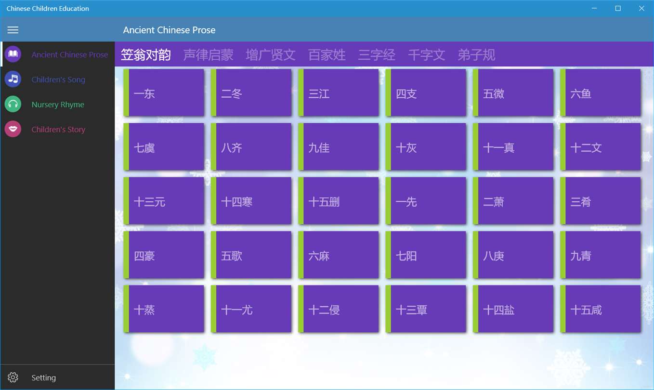The image size is (654, 390).
Task: Click the Ancient Chinese Prose book icon
Action: click(x=13, y=54)
